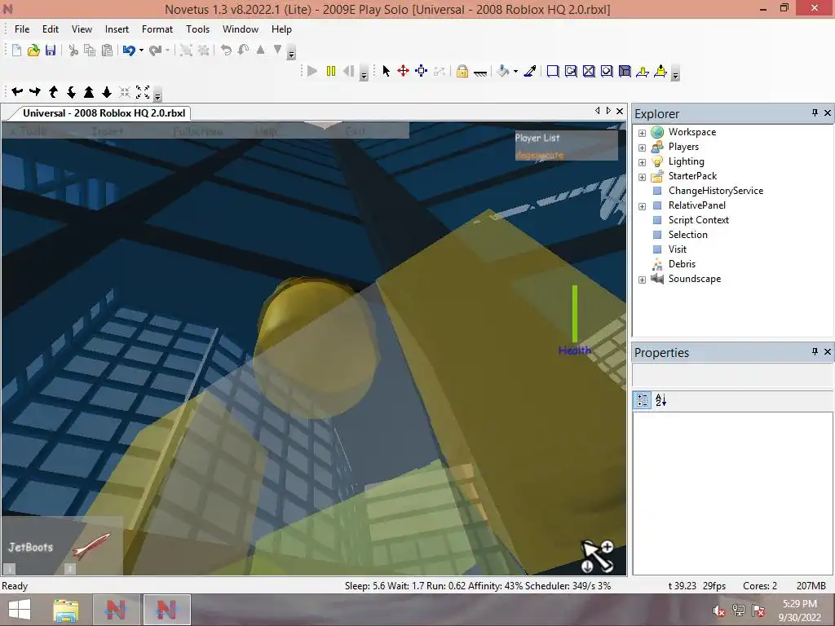The image size is (835, 626).
Task: Open the Redo history dropdown arrow
Action: pos(167,50)
